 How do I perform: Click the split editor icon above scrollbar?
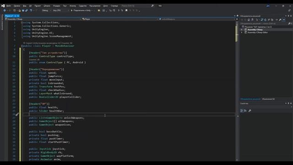pyautogui.click(x=237, y=19)
